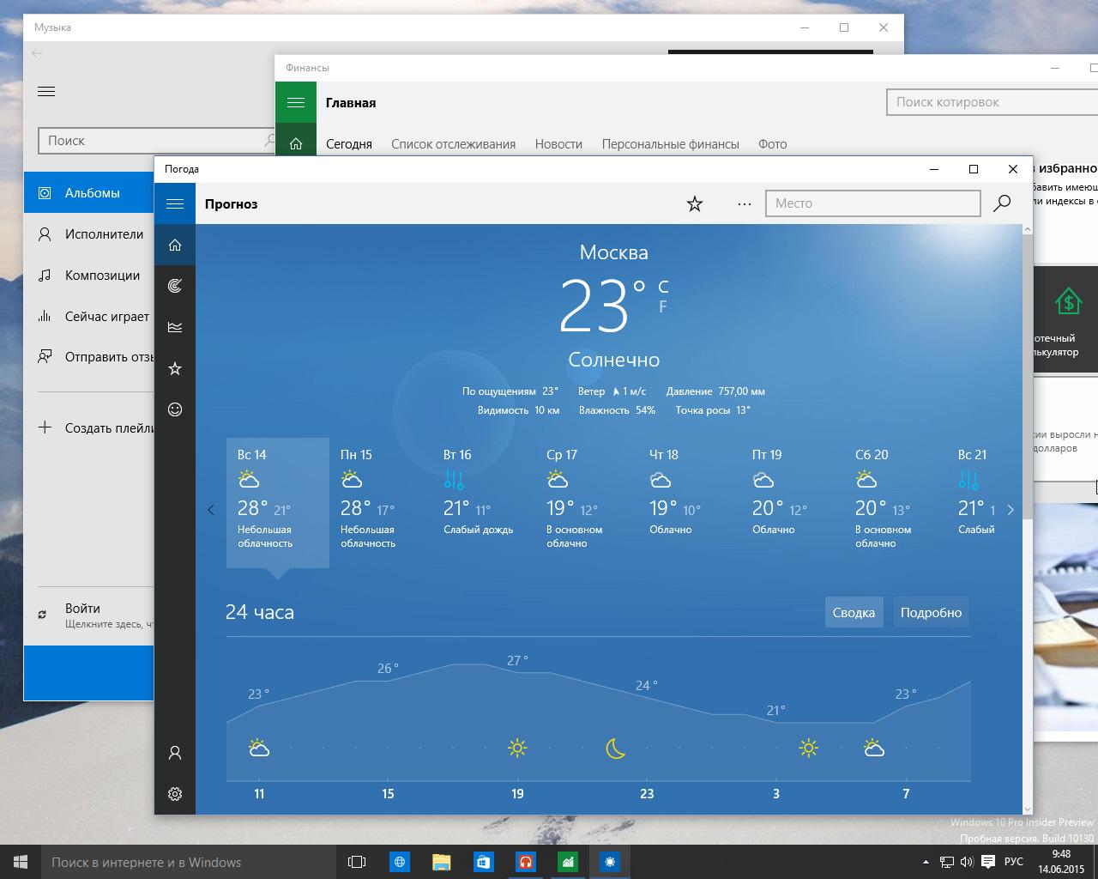
Task: Open Weather historical data chart icon
Action: 175,327
